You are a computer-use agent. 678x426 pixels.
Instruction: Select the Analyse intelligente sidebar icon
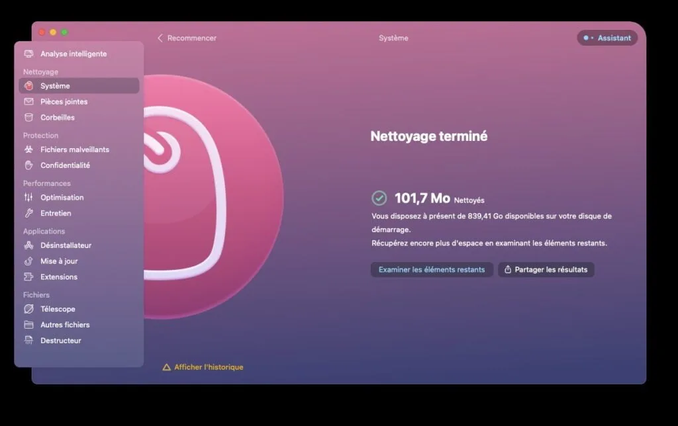pos(29,54)
